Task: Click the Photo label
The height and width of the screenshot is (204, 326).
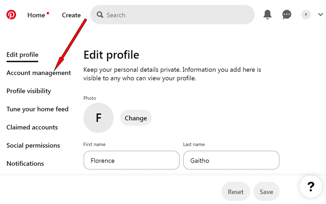Action: click(90, 98)
